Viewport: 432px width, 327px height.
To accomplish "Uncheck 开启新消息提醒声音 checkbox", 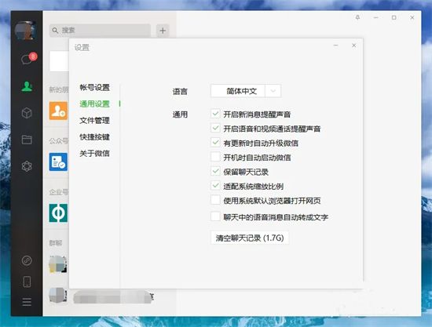I will pyautogui.click(x=215, y=114).
